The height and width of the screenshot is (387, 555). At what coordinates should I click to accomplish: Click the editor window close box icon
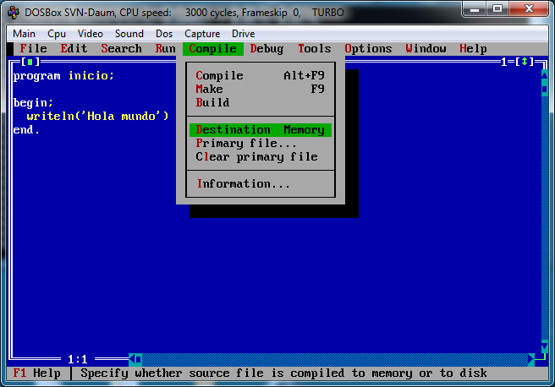coord(30,62)
